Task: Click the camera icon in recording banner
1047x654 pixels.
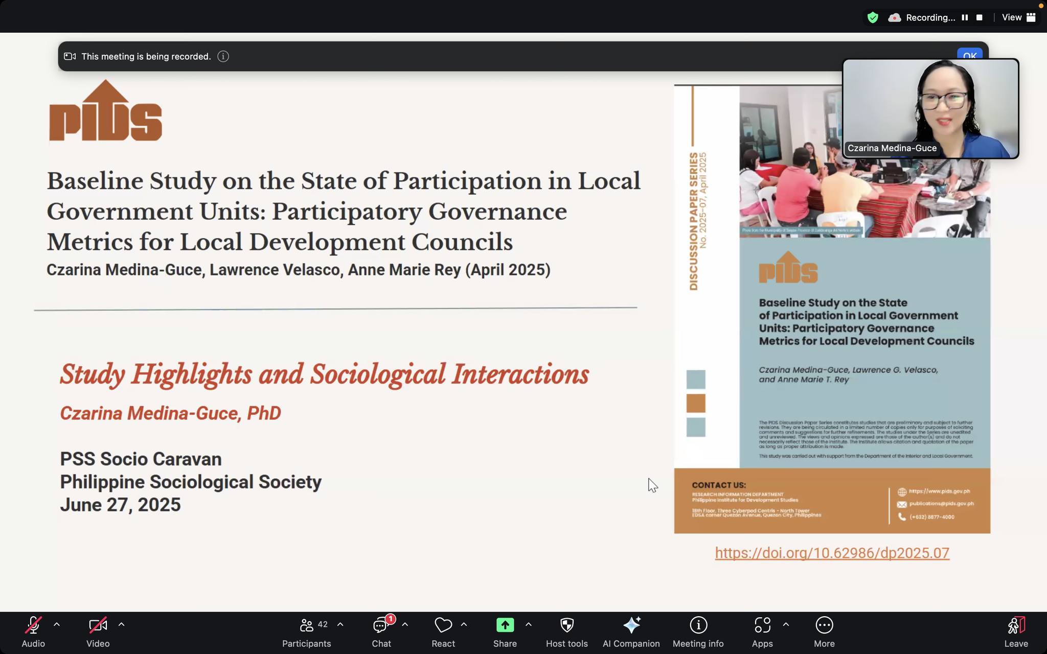Action: 70,56
